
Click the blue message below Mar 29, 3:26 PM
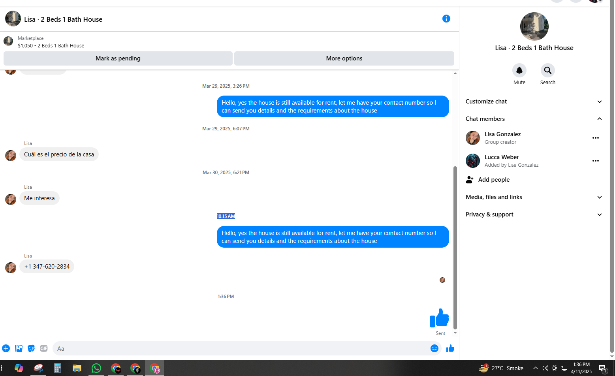pos(333,107)
